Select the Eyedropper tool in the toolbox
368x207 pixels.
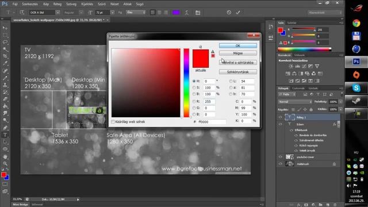tap(5, 63)
